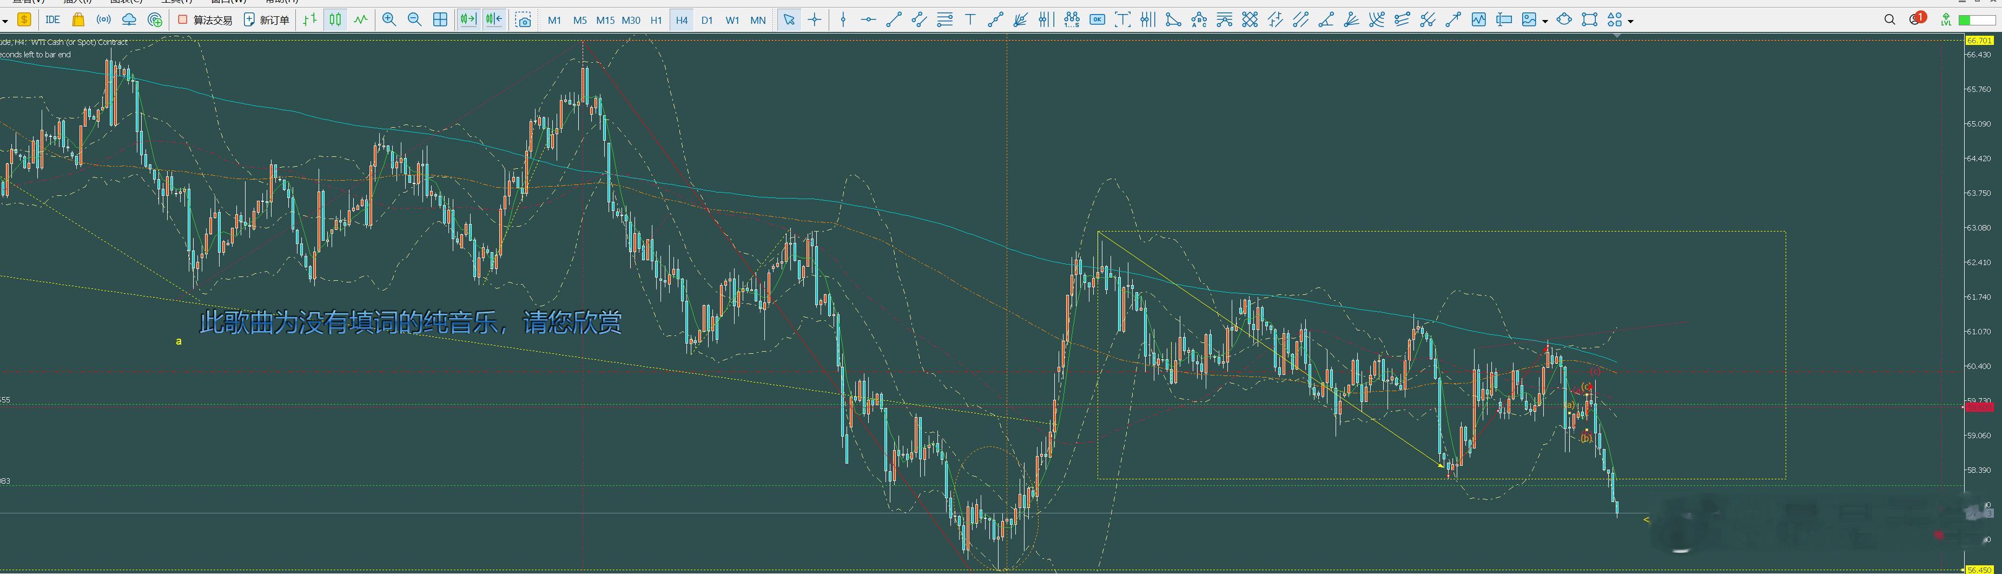Switch to M15 timeframe
Image resolution: width=2002 pixels, height=574 pixels.
tap(605, 20)
